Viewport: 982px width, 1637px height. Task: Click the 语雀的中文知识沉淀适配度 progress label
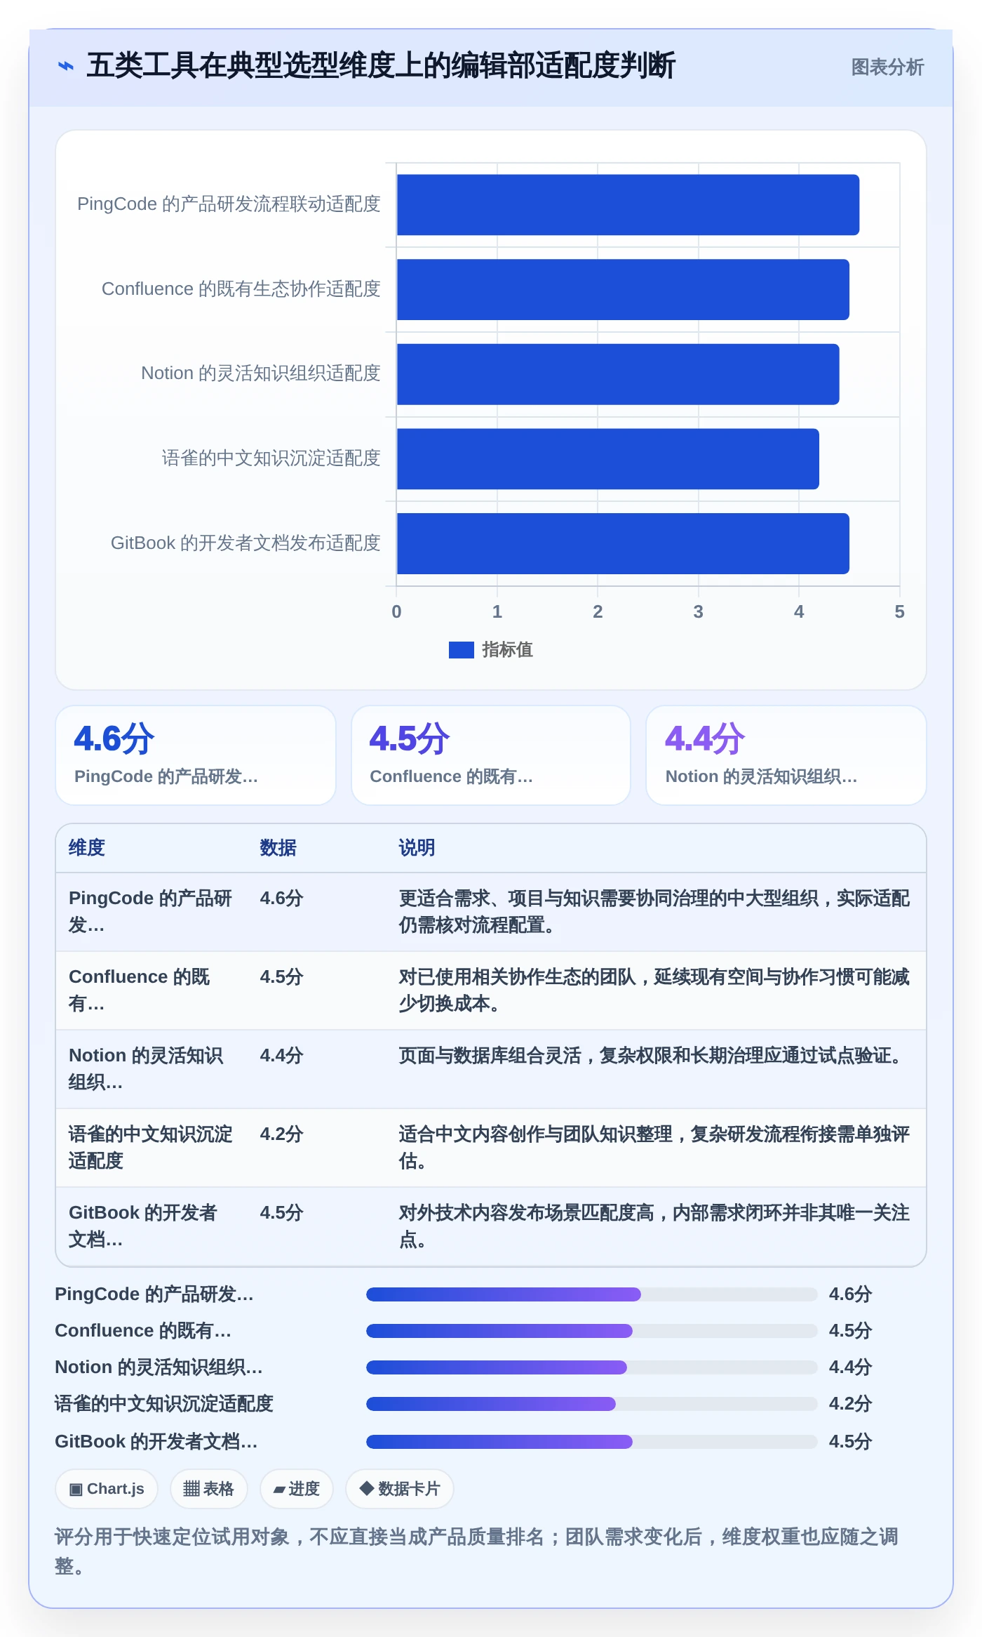coord(164,1404)
